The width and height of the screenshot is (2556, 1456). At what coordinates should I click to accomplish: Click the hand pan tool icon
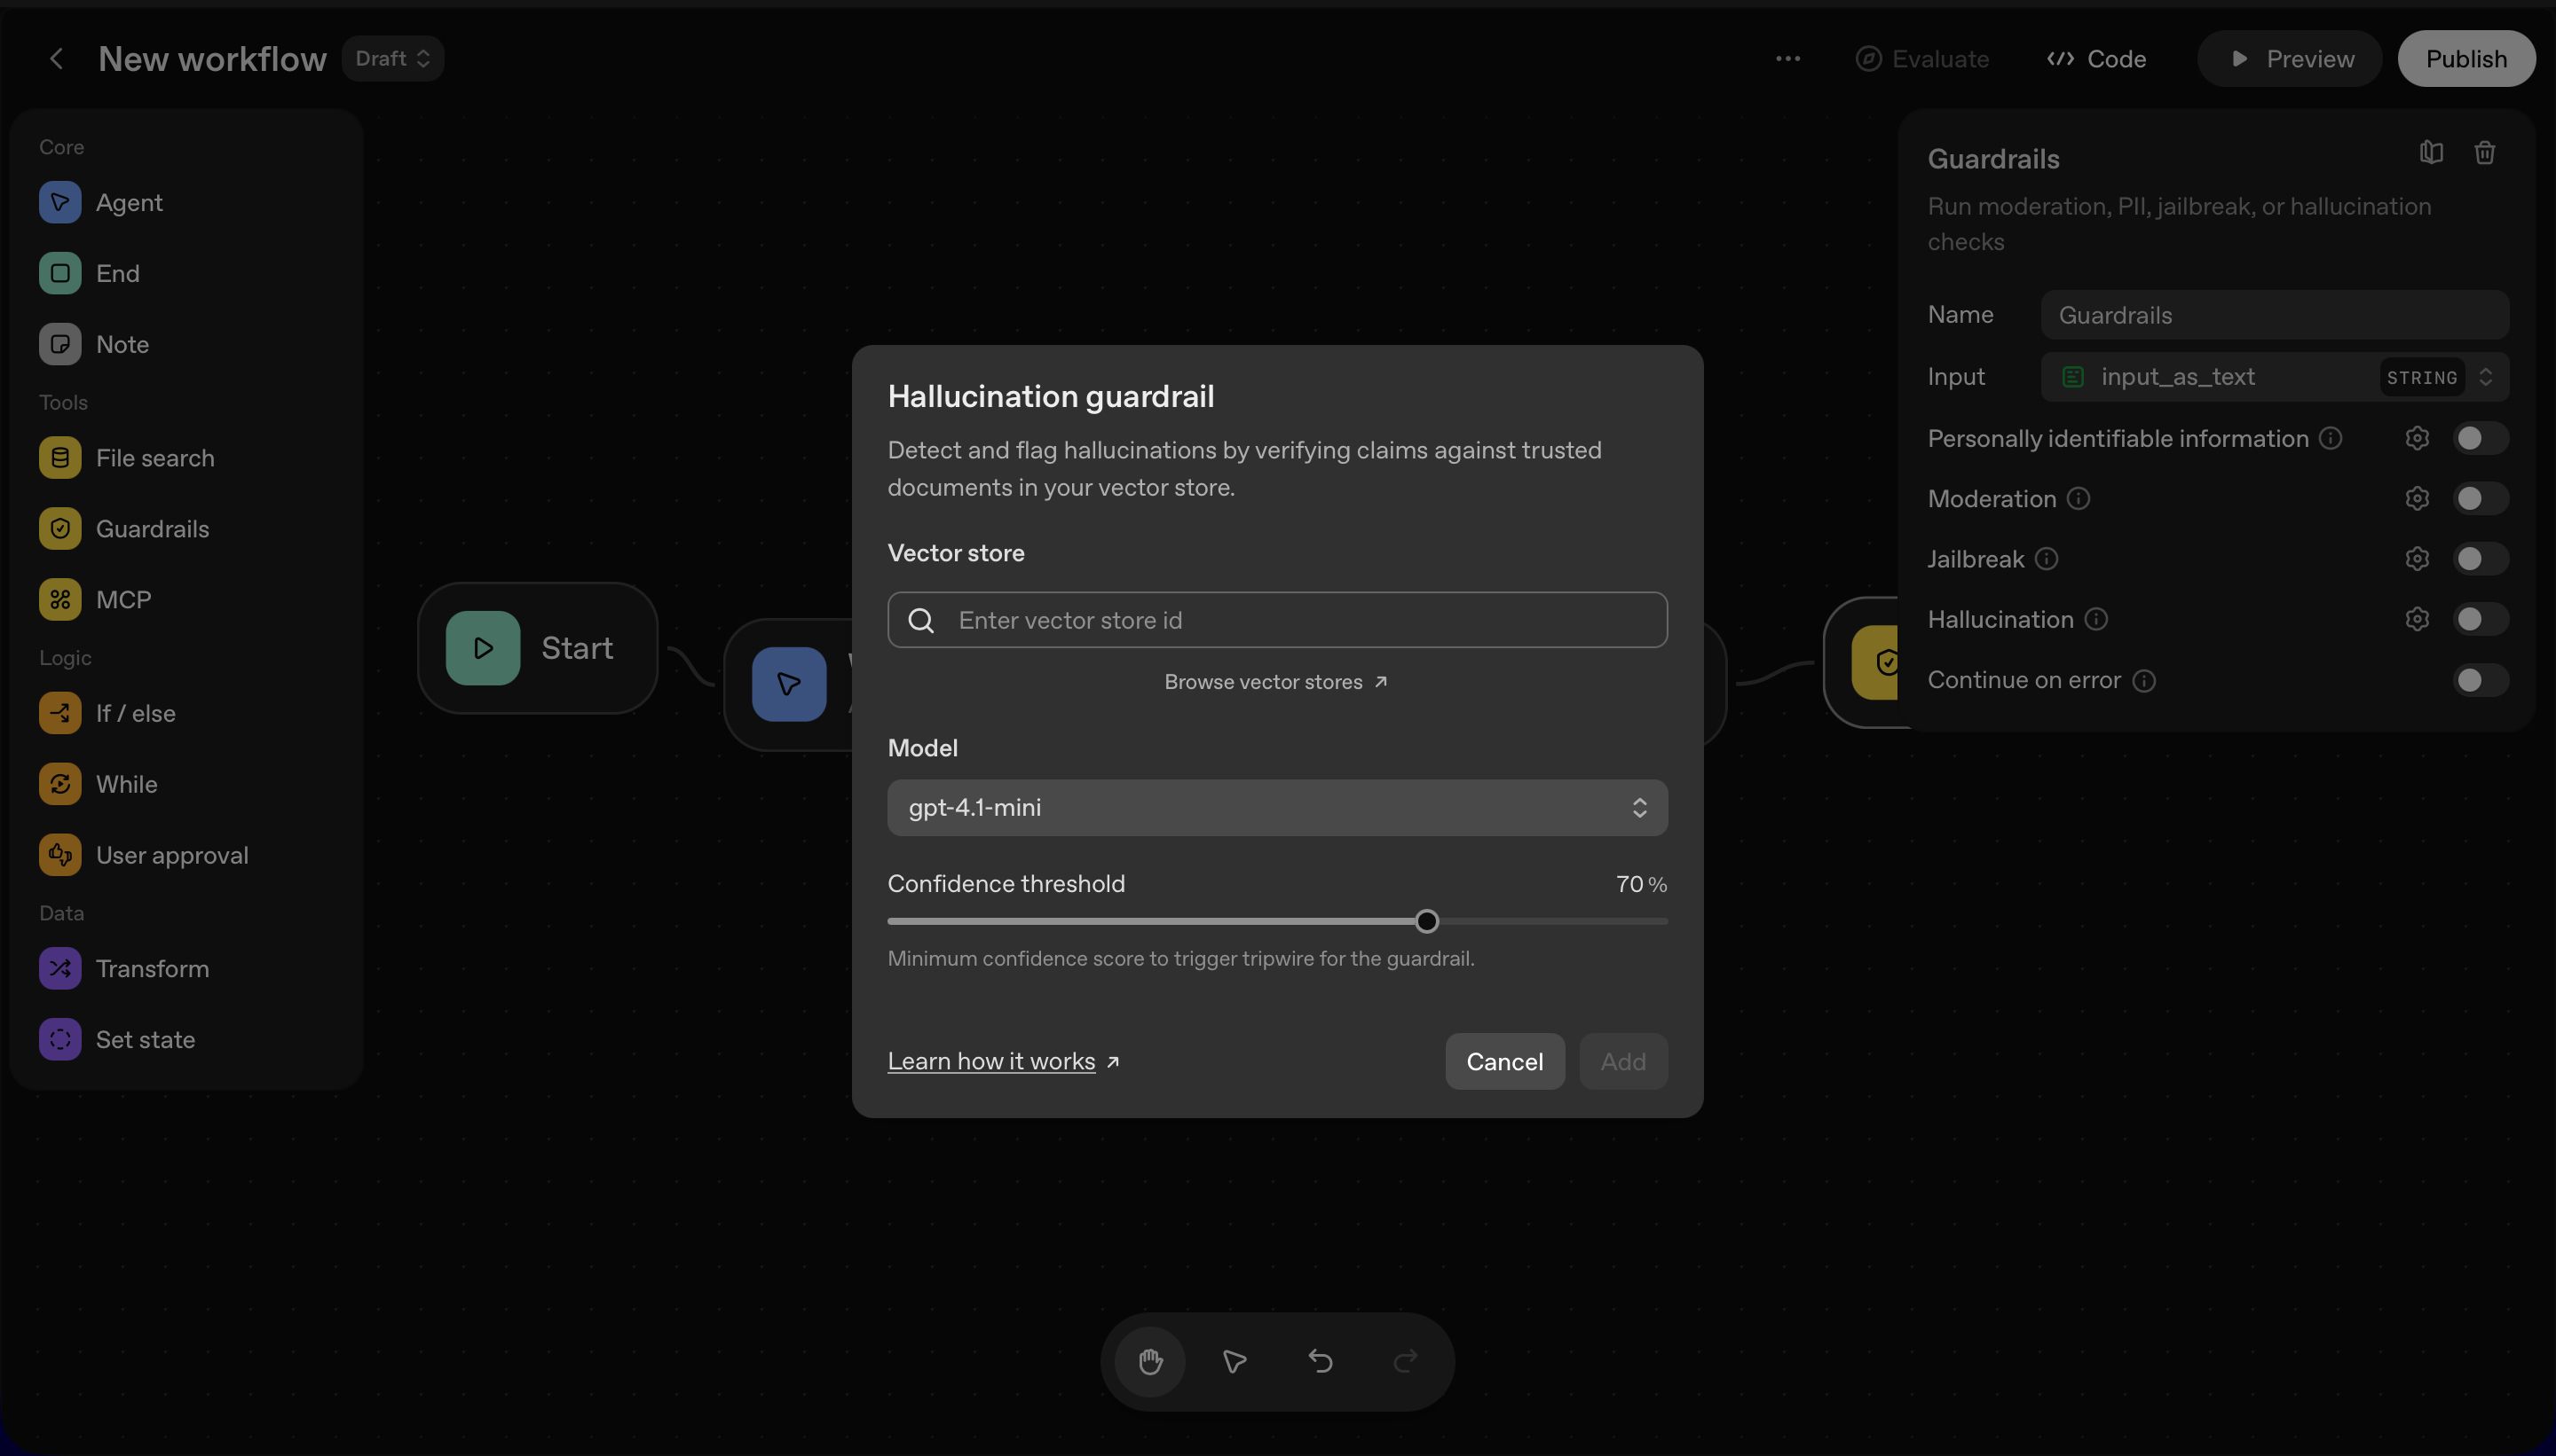1150,1361
